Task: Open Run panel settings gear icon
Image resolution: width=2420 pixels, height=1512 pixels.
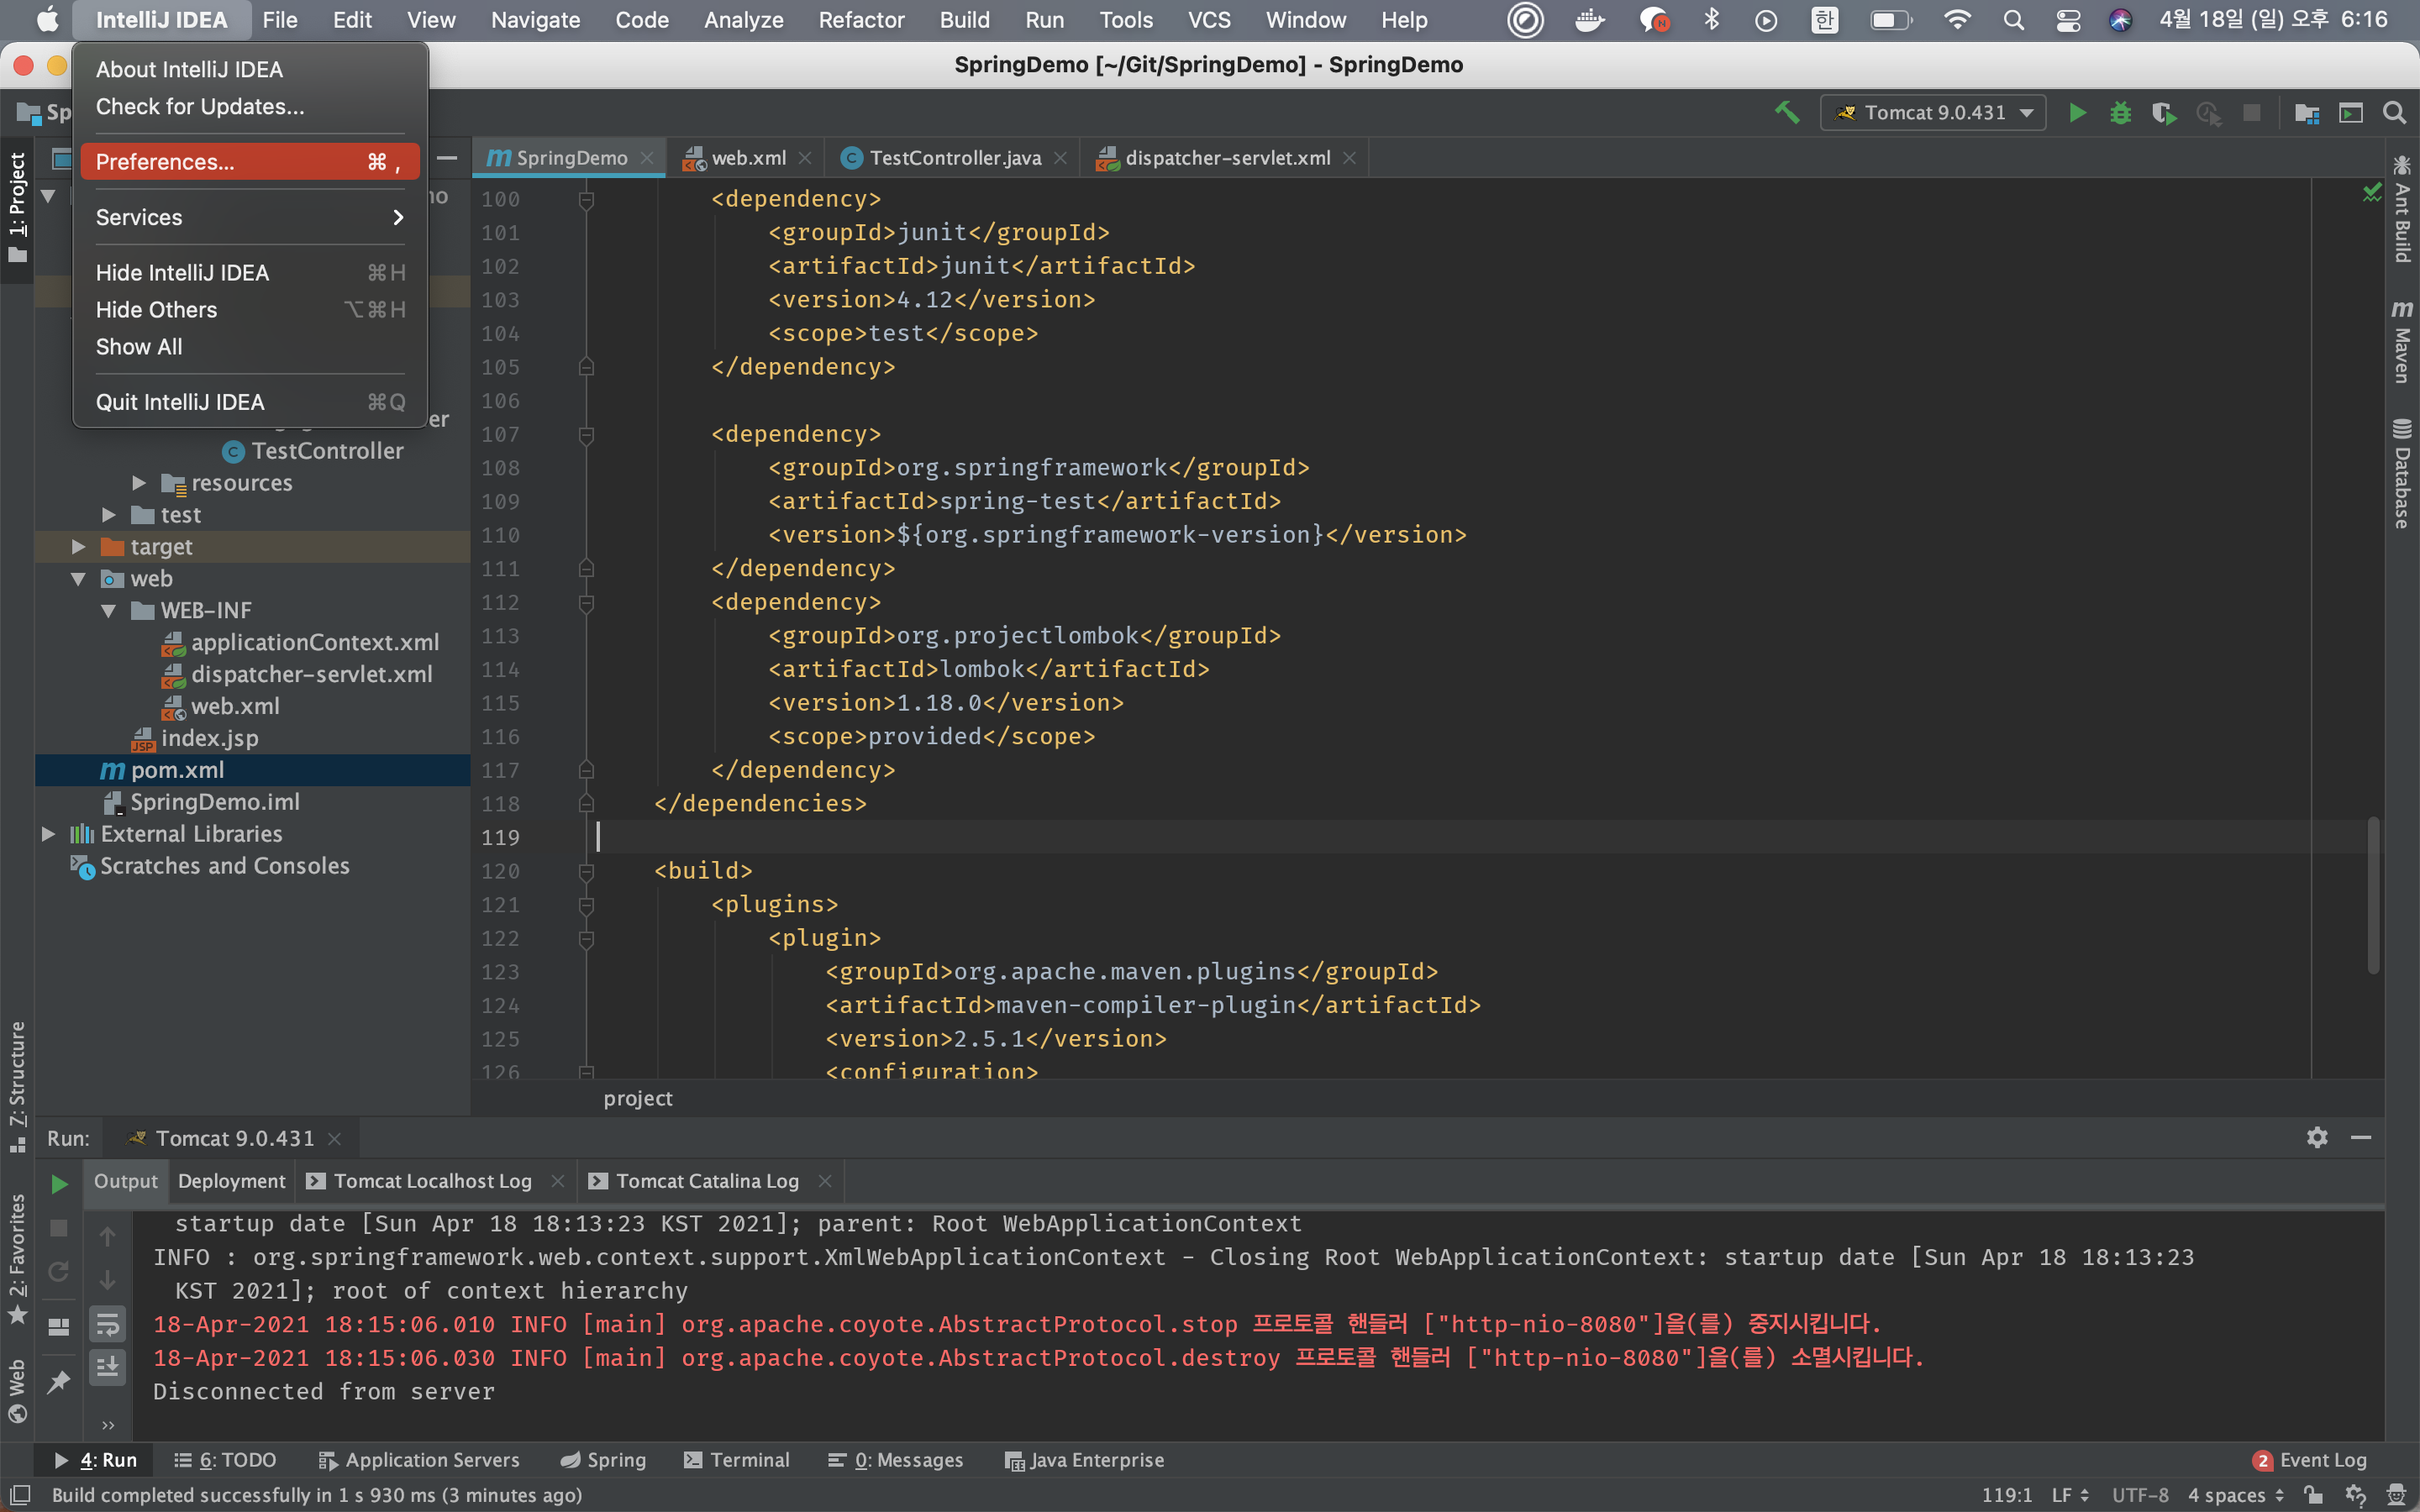Action: coord(2317,1137)
